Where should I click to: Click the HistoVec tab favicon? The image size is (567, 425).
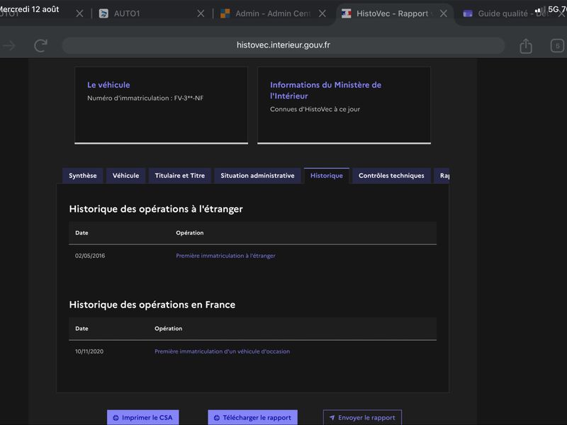coord(346,13)
